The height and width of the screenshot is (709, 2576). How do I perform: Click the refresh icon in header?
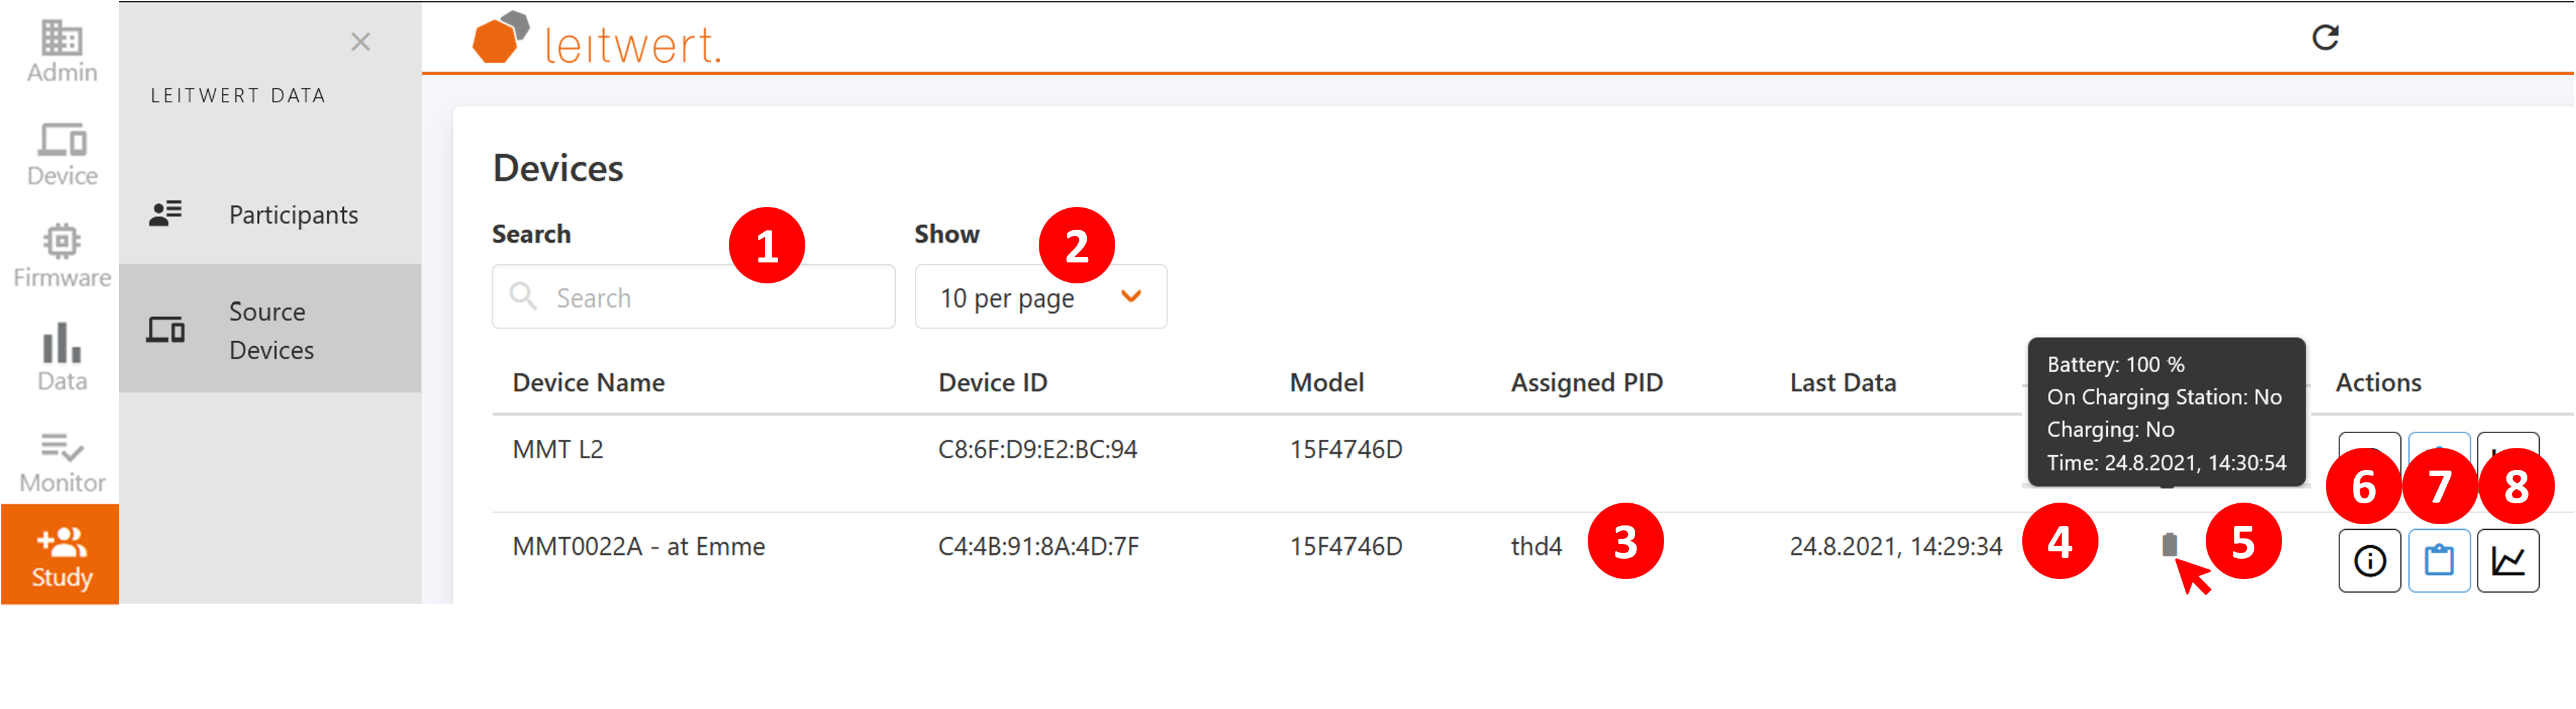pos(2325,38)
